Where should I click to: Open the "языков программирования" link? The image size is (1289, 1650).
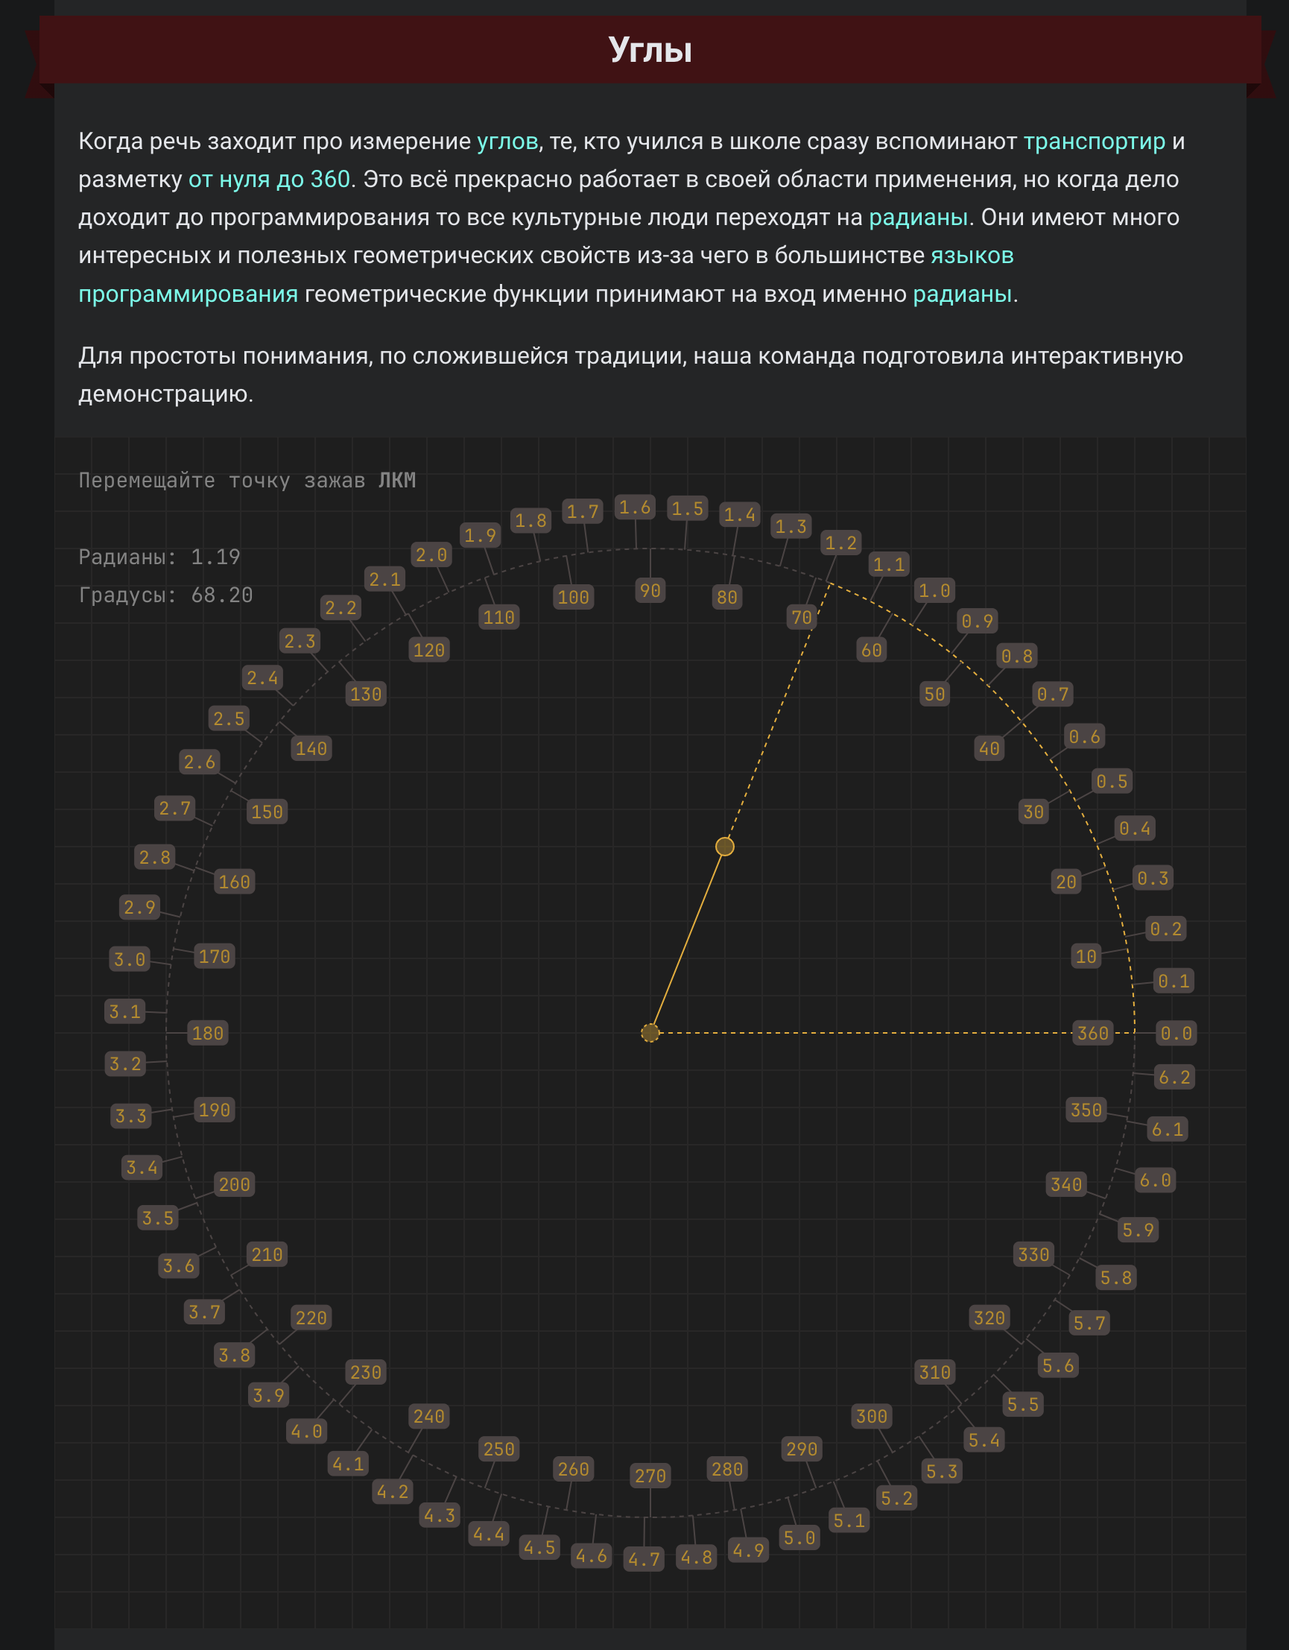tap(972, 256)
